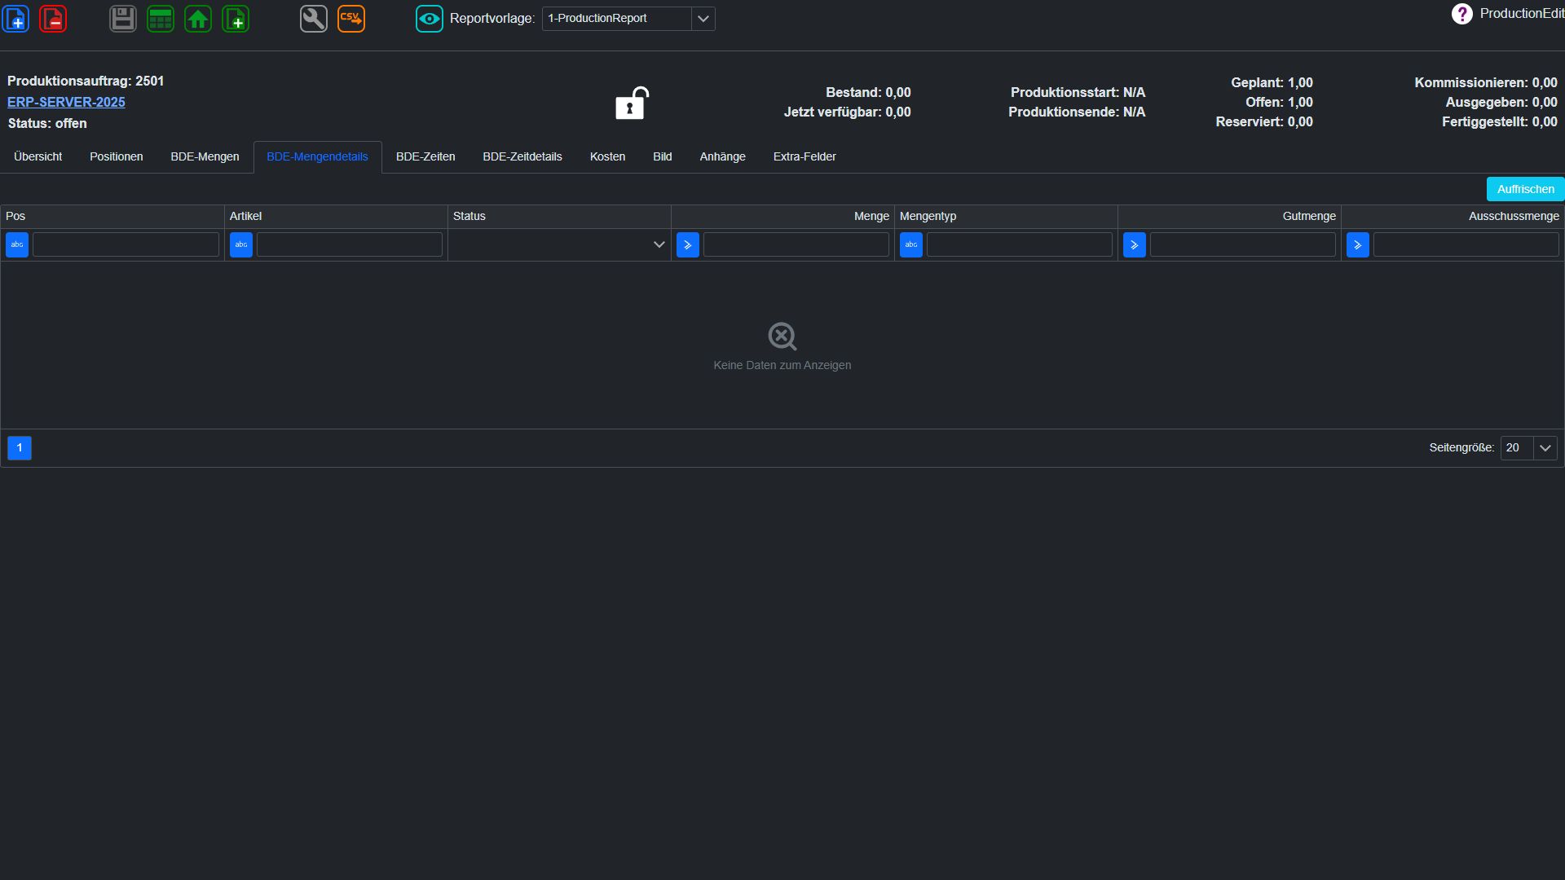Click the Mengentyp column abc filter icon
The width and height of the screenshot is (1565, 880).
(911, 244)
